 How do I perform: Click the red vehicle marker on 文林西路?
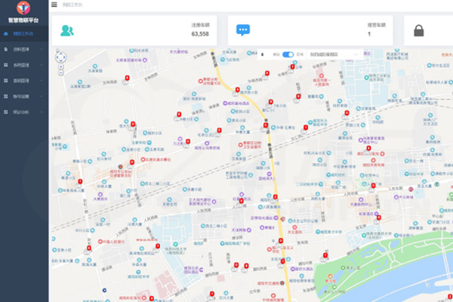click(x=127, y=78)
